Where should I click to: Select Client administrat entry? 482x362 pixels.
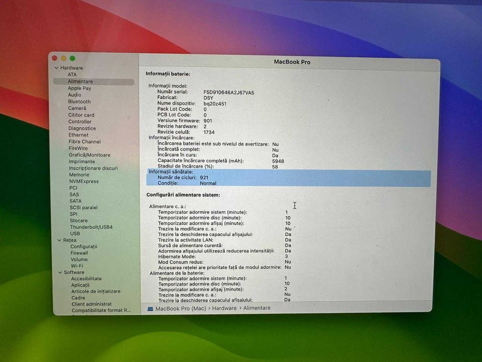[91, 304]
